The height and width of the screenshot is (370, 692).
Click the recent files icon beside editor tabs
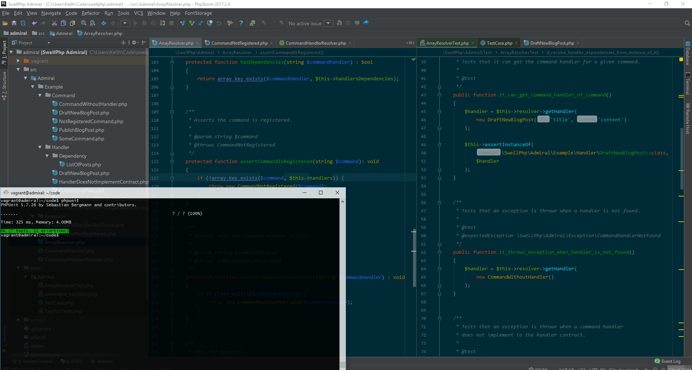coord(411,43)
